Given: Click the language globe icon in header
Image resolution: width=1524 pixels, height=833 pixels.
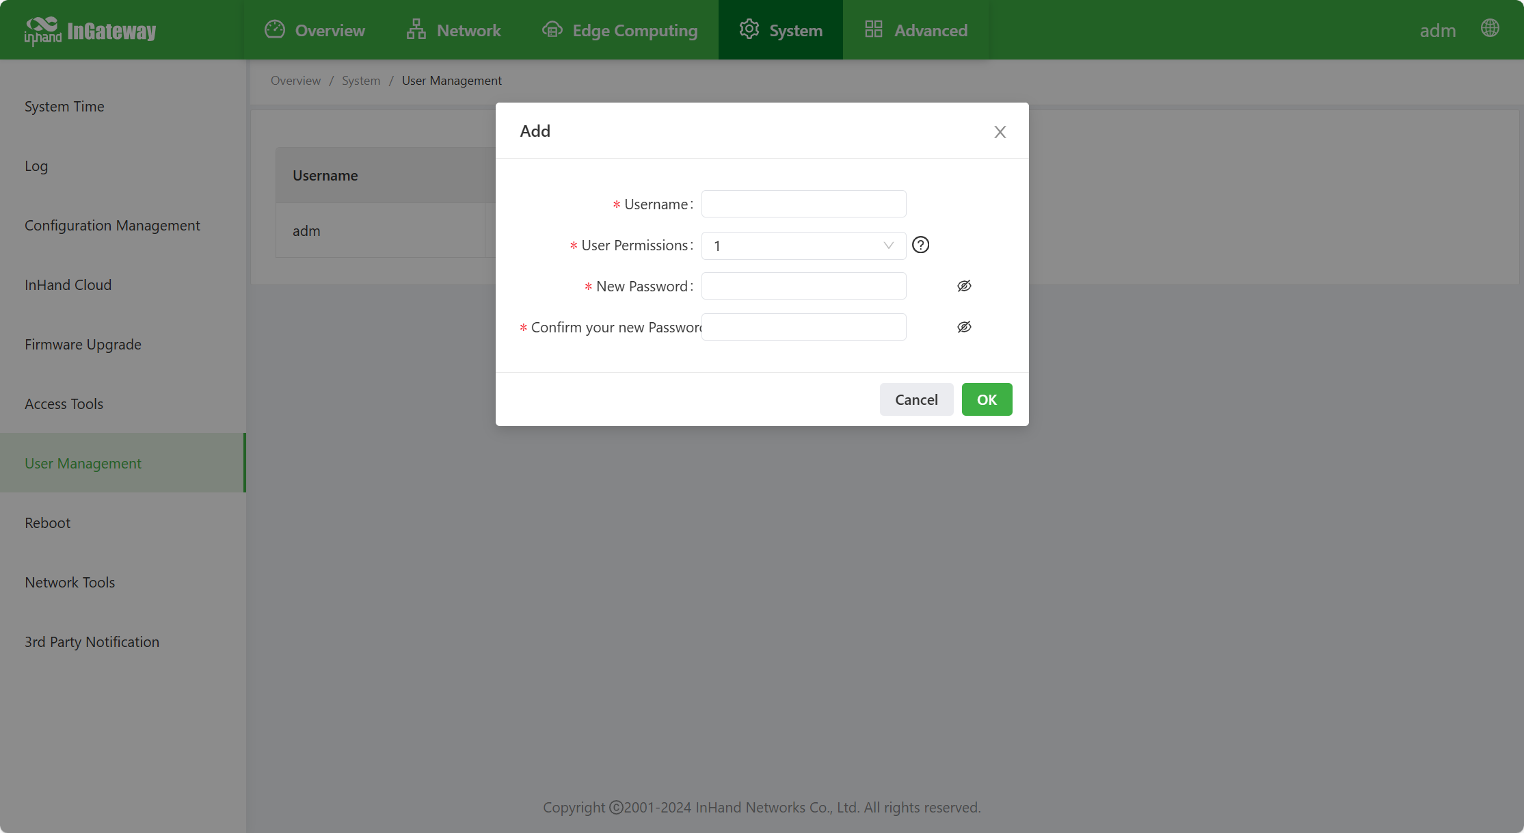Looking at the screenshot, I should 1490,29.
